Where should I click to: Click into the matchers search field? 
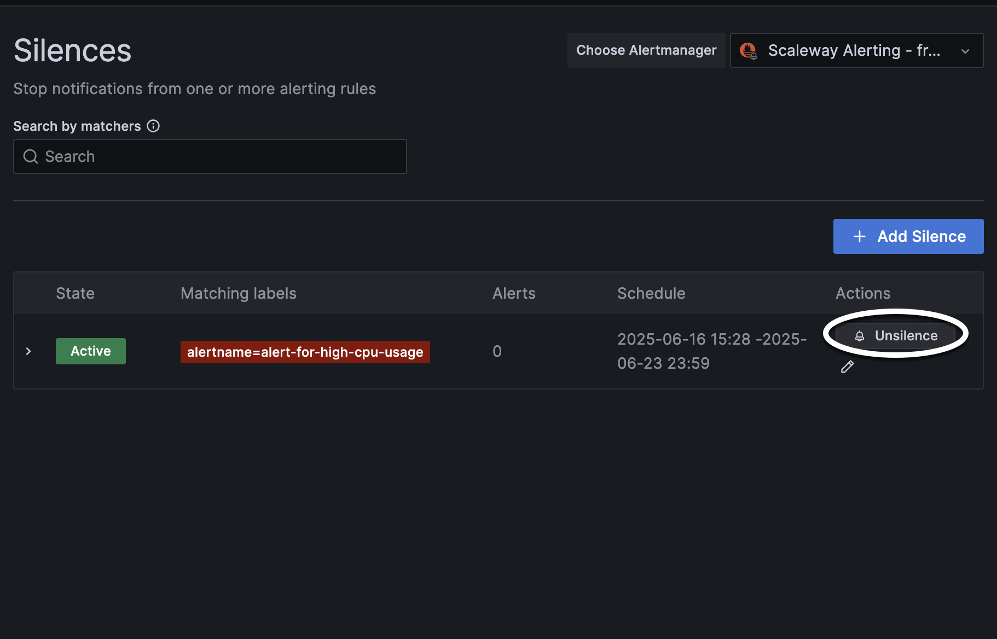pos(210,156)
